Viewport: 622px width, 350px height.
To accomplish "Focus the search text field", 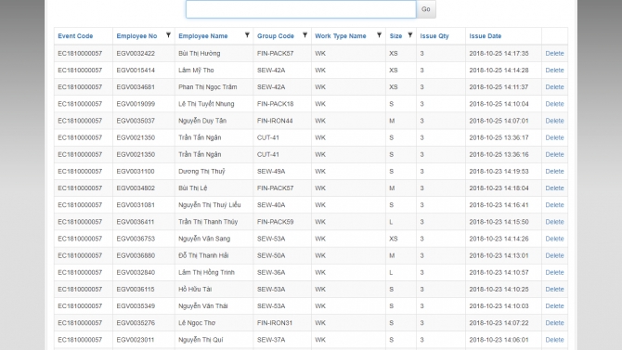I will pyautogui.click(x=301, y=9).
